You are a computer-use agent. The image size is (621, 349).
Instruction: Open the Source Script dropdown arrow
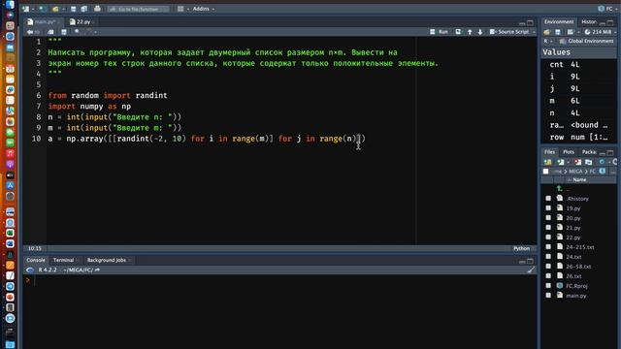click(x=534, y=32)
